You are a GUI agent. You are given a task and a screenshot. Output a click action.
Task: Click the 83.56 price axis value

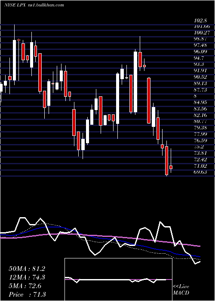pos(200,109)
